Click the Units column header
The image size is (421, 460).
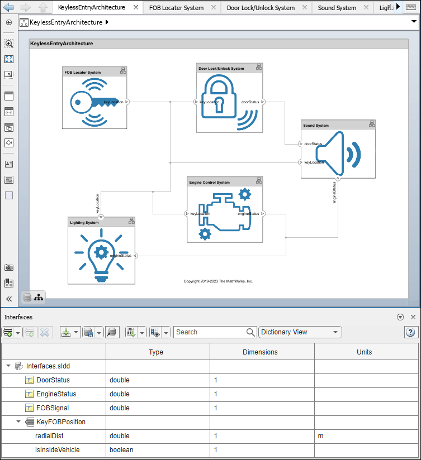coord(366,352)
